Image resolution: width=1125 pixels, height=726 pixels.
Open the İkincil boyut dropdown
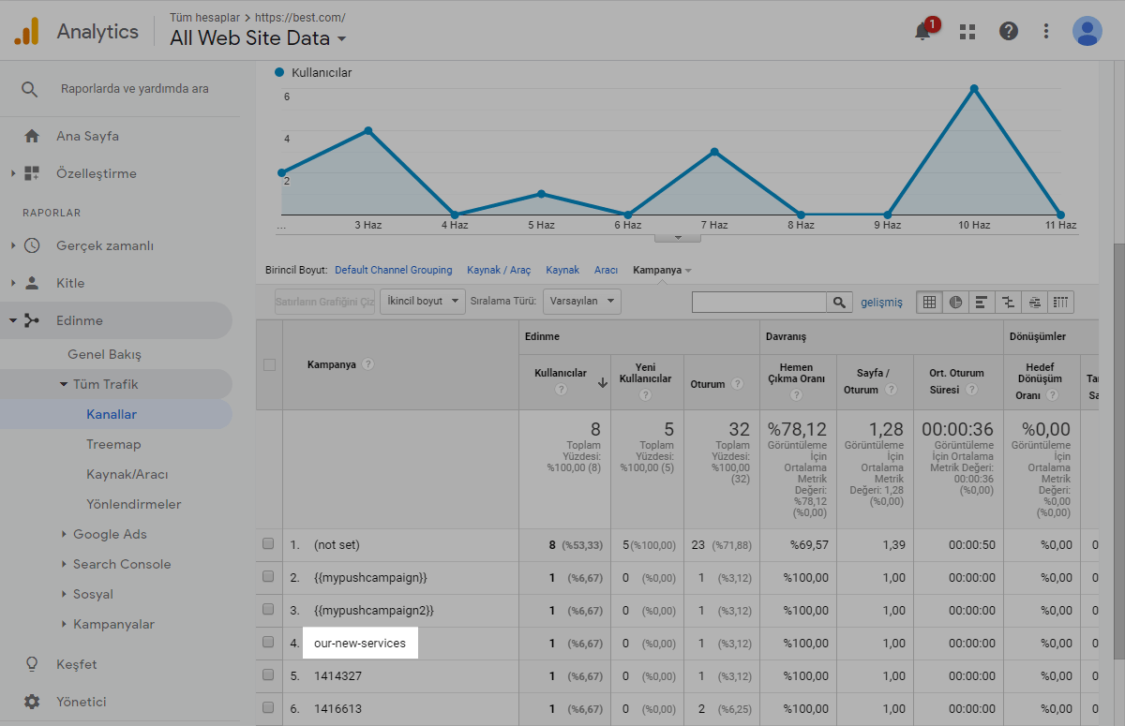point(422,302)
